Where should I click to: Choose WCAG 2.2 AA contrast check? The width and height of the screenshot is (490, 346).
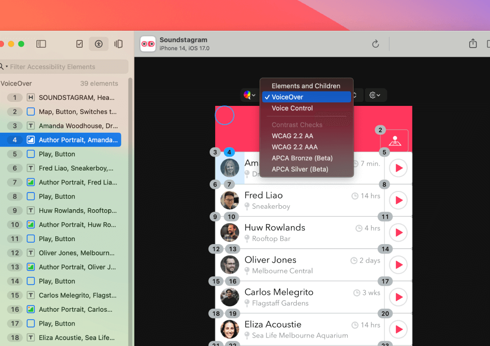(306, 136)
